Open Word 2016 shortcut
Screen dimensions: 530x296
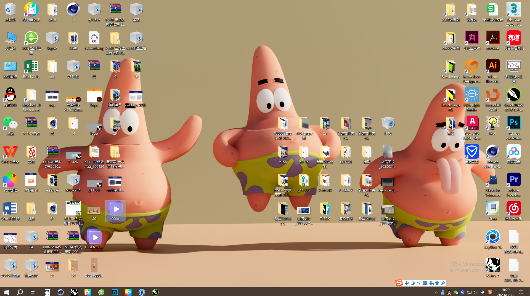10,211
